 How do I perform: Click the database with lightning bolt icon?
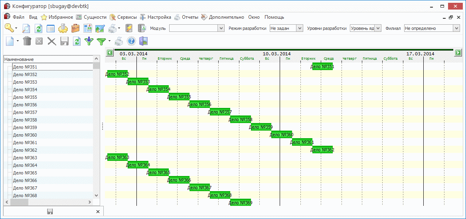tap(129, 28)
